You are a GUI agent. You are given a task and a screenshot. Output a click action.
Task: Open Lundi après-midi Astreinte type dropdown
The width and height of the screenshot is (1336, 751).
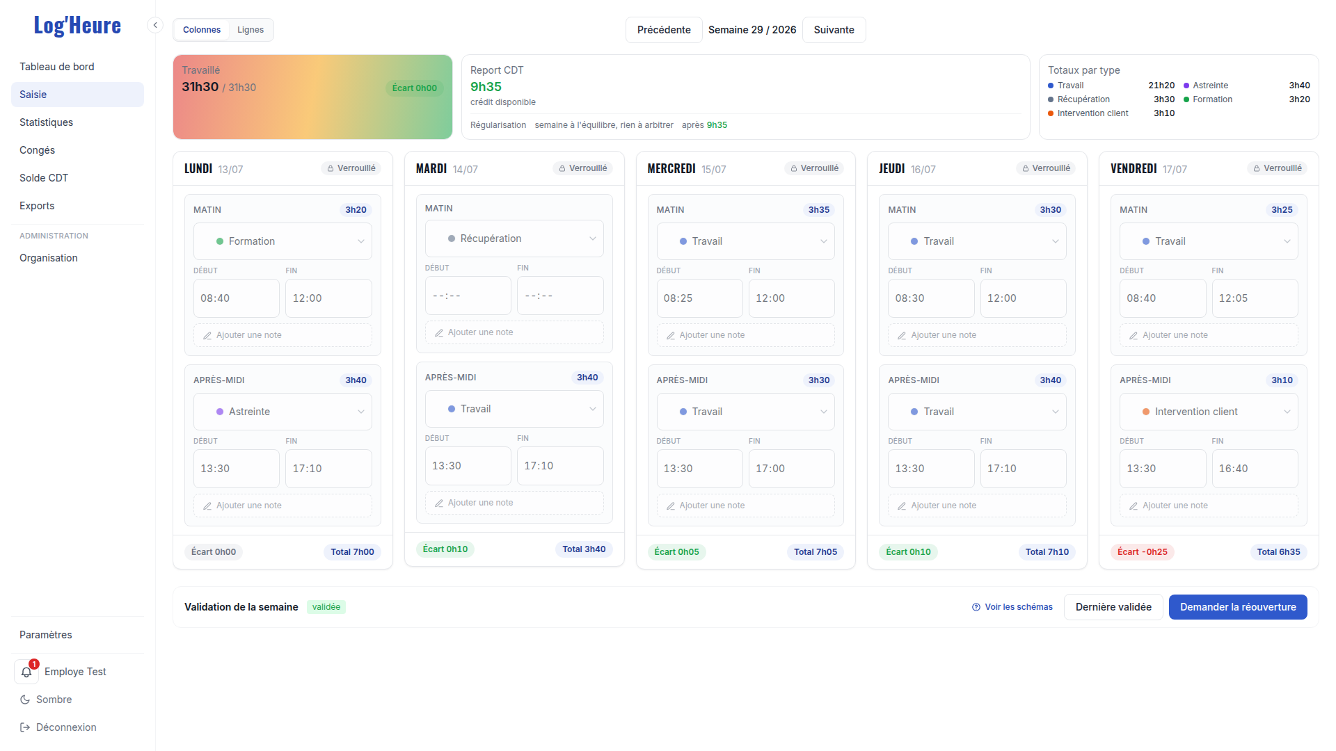pos(283,412)
